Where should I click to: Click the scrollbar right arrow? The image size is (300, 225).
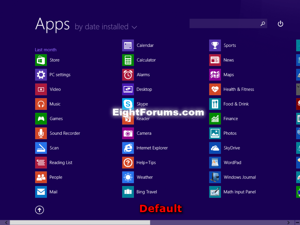288,223
